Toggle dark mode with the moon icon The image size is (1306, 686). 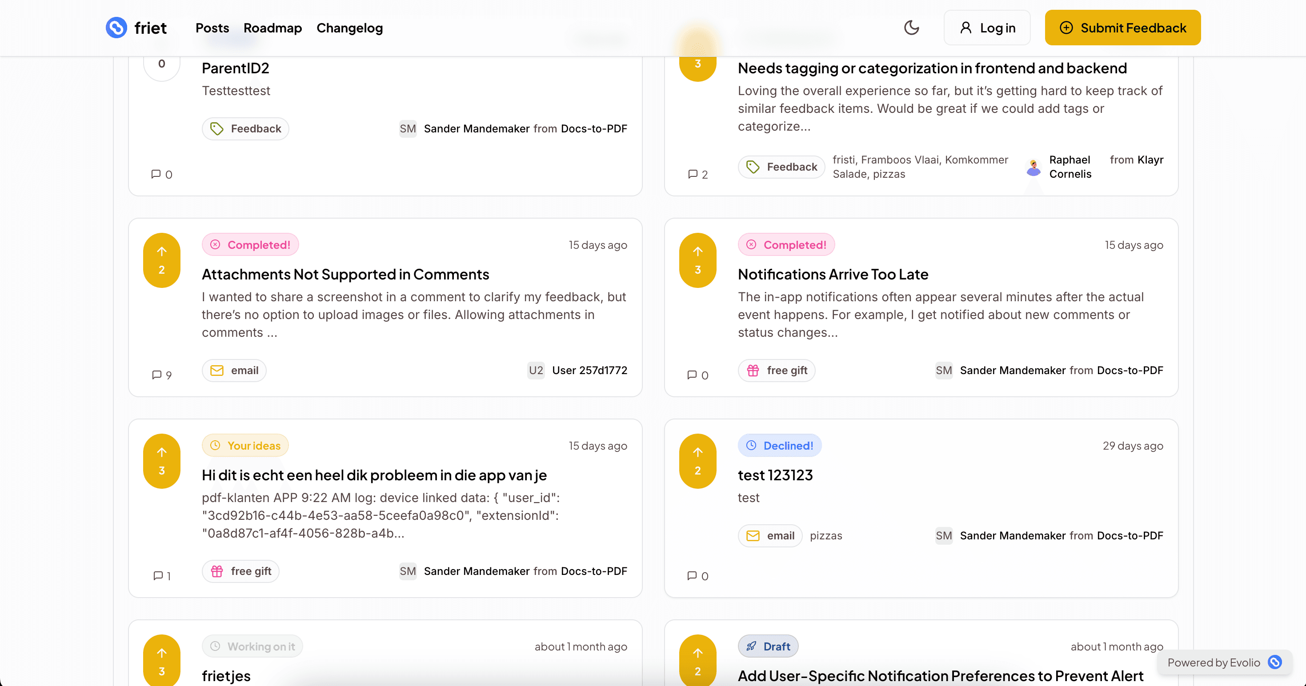[x=912, y=28]
